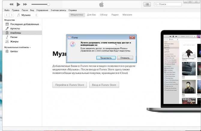
Task: Click the iTunes music note icon in the dialog
Action: [x=73, y=44]
